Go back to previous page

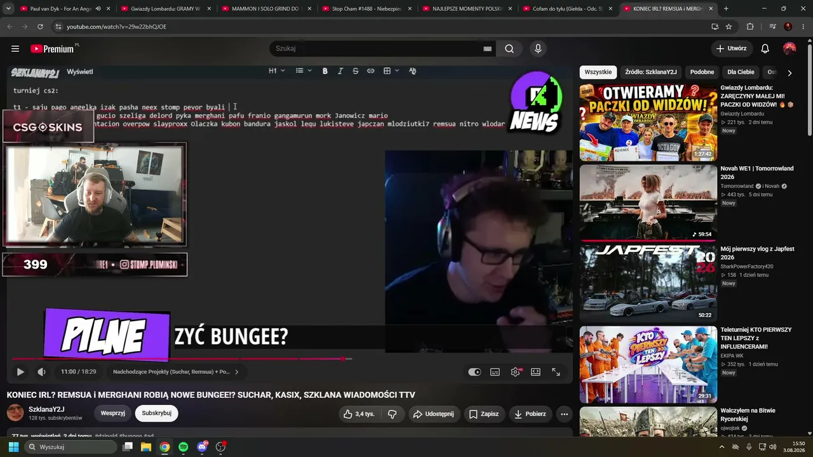[x=10, y=27]
